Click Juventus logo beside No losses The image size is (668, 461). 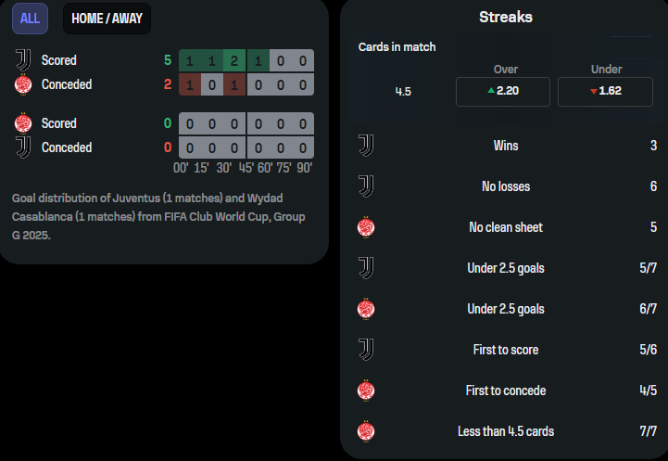(x=366, y=186)
